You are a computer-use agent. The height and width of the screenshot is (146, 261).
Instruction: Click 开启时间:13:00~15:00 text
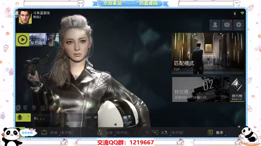coord(191,98)
